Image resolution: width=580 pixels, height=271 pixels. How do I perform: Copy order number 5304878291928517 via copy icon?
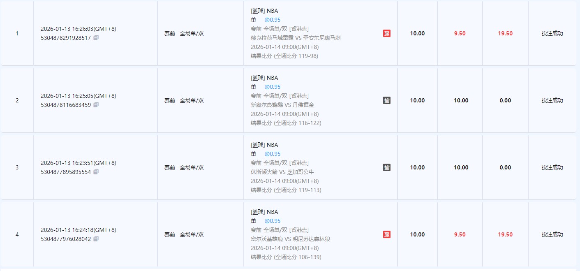coord(95,38)
